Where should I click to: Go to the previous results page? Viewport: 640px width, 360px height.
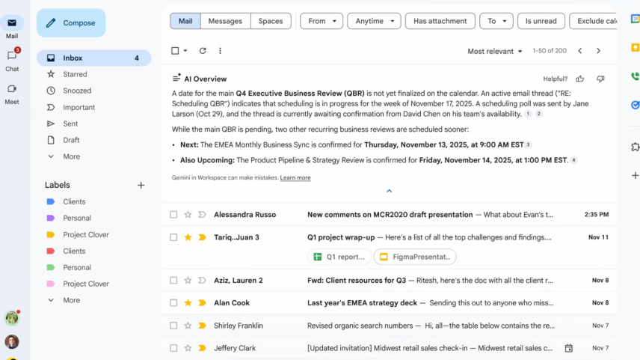[x=580, y=51]
